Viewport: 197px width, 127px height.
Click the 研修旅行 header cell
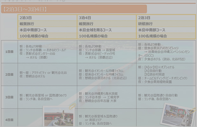click(166, 24)
